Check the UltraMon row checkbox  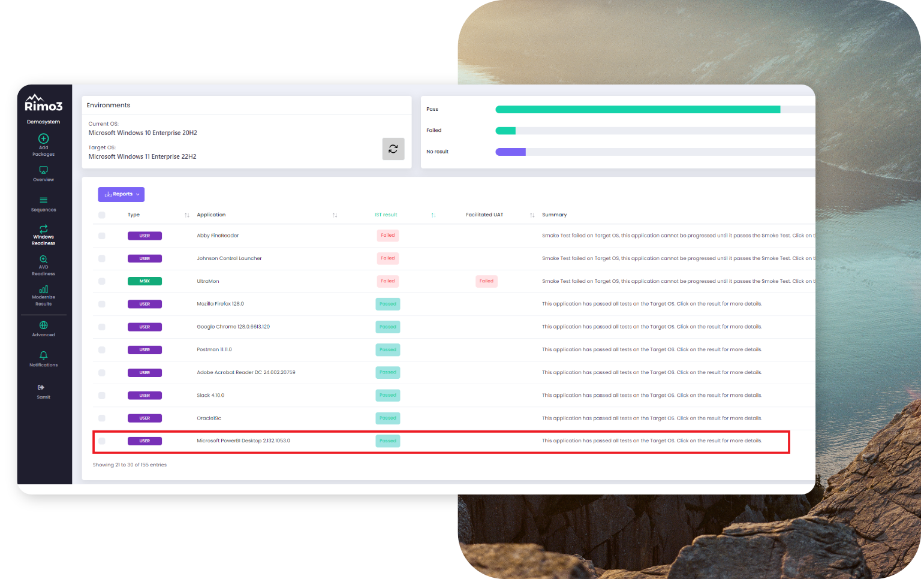click(x=102, y=281)
